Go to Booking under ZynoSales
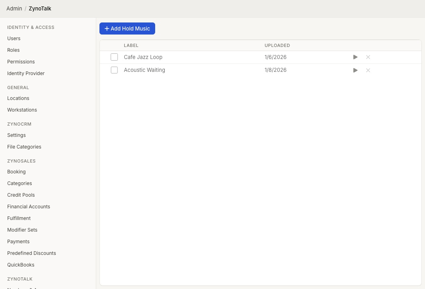Viewport: 425px width, 289px height. coord(16,172)
